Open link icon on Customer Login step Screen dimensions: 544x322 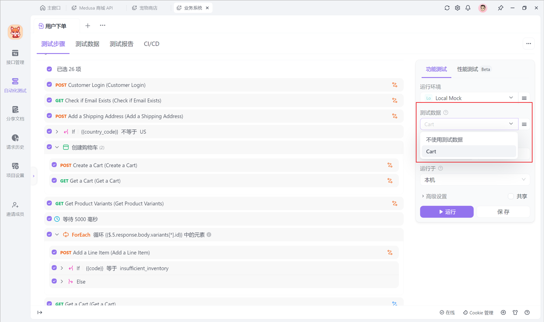(x=395, y=85)
